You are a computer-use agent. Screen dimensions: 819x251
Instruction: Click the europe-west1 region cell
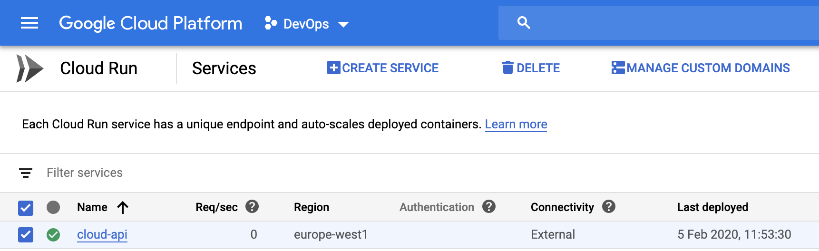pos(331,234)
